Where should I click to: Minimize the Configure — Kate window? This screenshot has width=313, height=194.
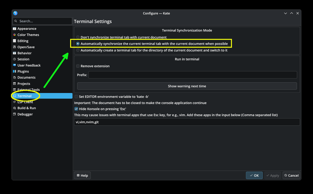[x=286, y=13]
